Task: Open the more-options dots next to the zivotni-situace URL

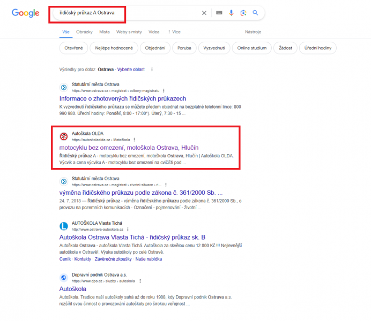Action: pyautogui.click(x=166, y=185)
